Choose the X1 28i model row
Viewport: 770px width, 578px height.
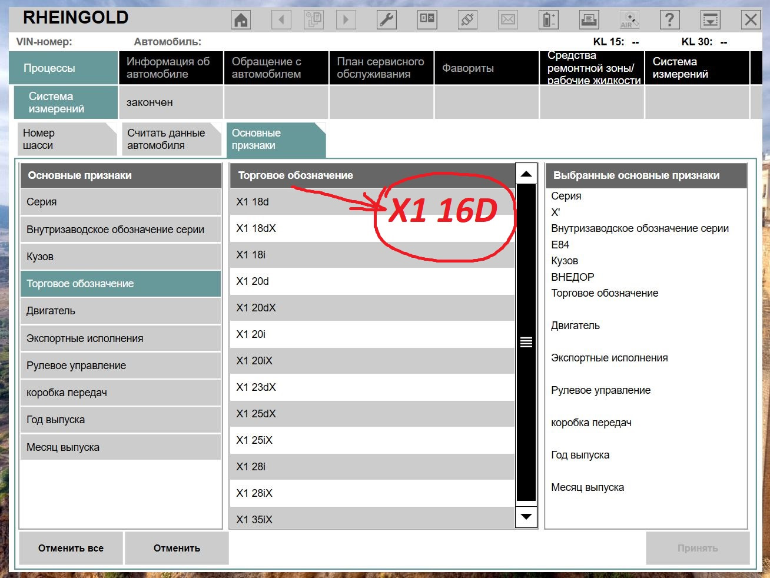373,467
